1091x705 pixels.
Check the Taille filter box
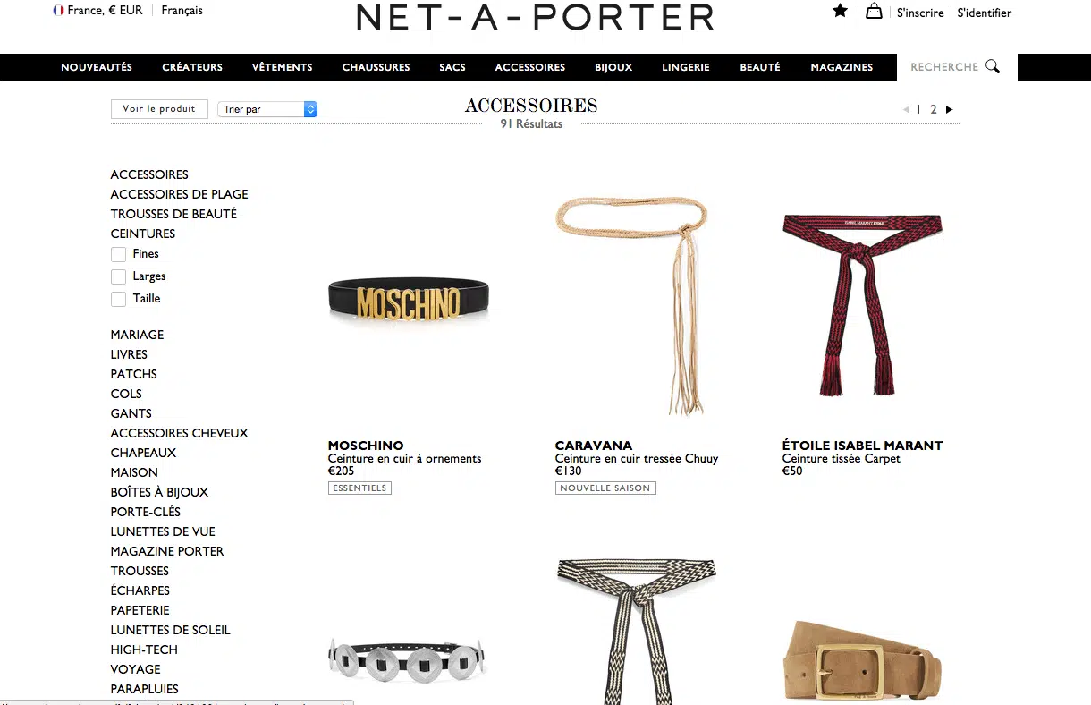(118, 299)
